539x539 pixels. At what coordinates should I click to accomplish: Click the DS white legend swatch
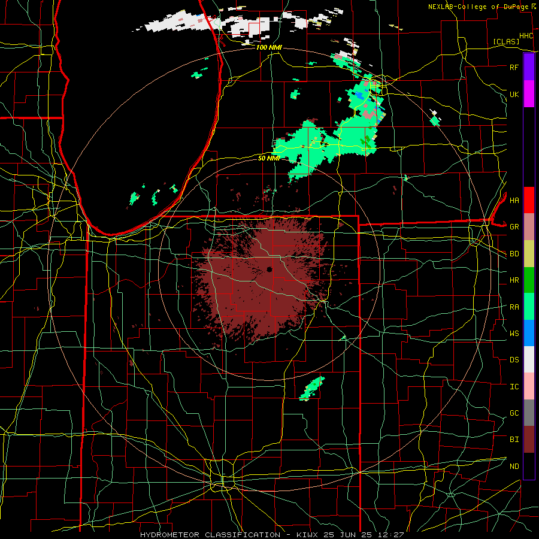(x=529, y=359)
